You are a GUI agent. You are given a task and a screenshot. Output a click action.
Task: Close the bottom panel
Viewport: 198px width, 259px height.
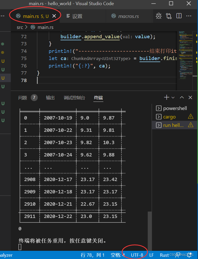pyautogui.click(x=190, y=97)
